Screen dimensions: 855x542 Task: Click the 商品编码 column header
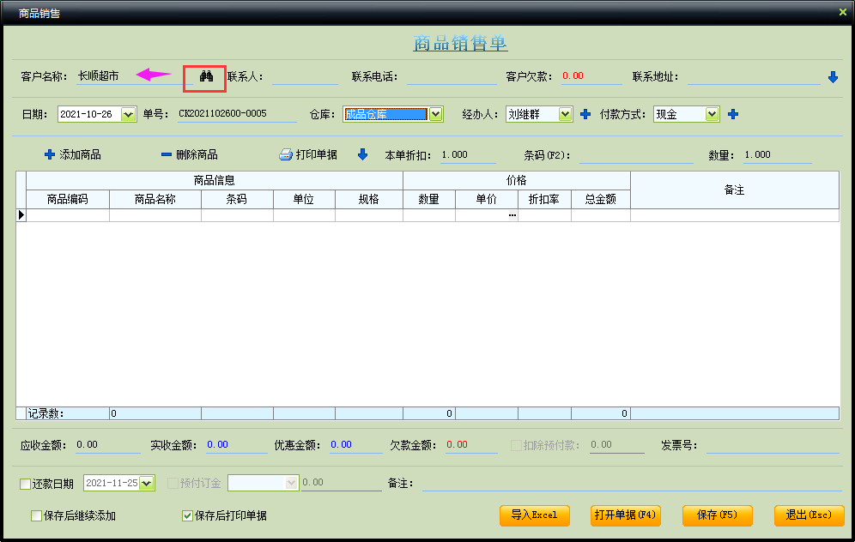pos(68,199)
